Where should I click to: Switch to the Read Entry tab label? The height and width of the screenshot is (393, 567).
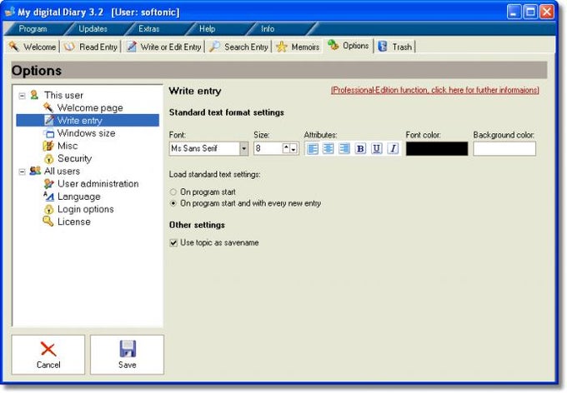(98, 47)
